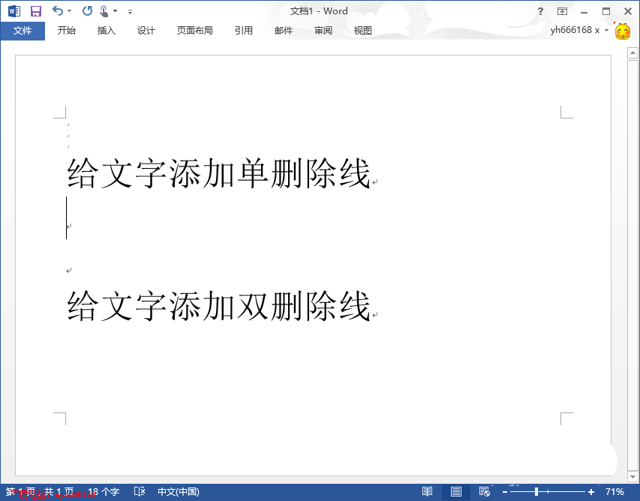This screenshot has height=501, width=640.
Task: Open Customize Quick Access Toolbar dropdown
Action: coord(130,12)
